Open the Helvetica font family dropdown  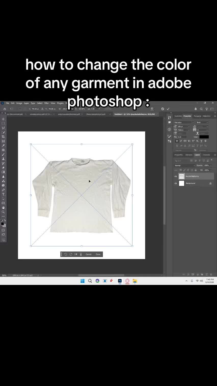184,122
